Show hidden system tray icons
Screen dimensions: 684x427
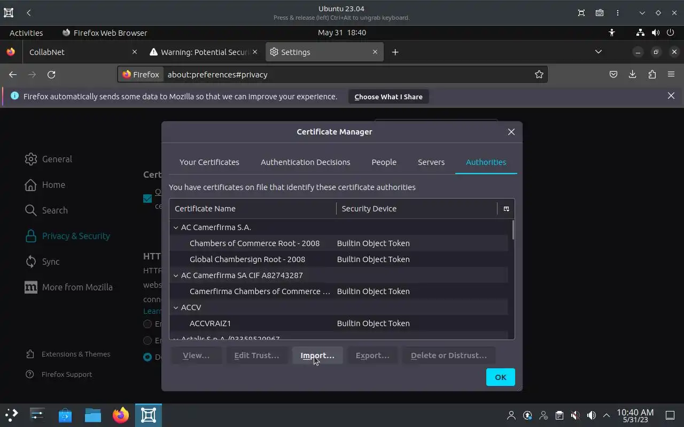607,415
